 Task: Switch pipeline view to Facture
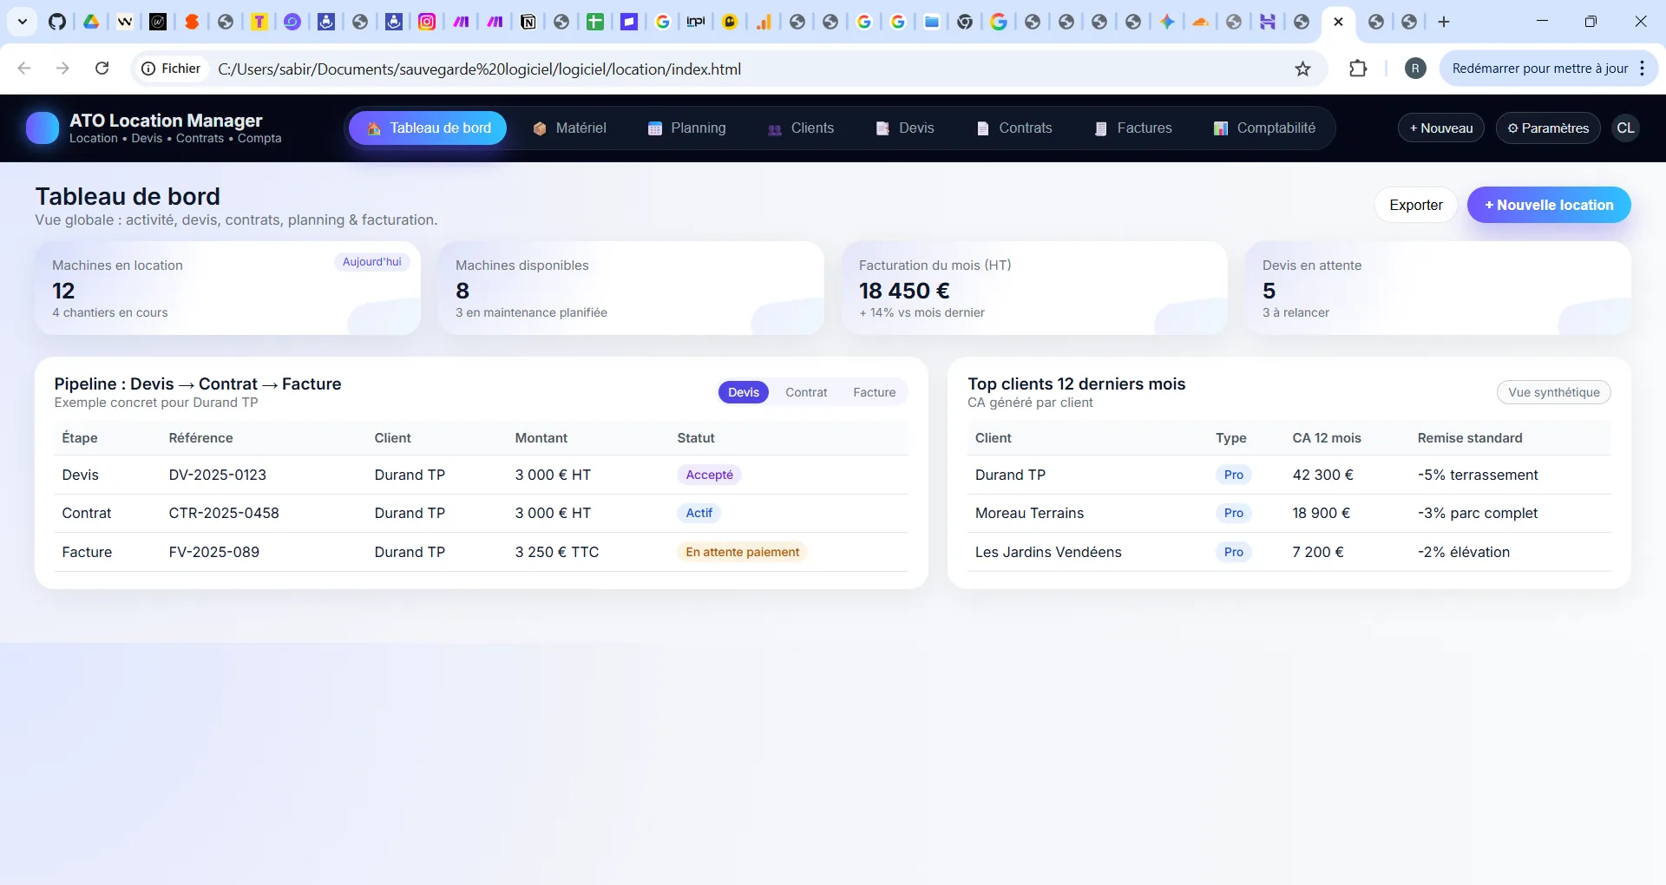point(875,392)
